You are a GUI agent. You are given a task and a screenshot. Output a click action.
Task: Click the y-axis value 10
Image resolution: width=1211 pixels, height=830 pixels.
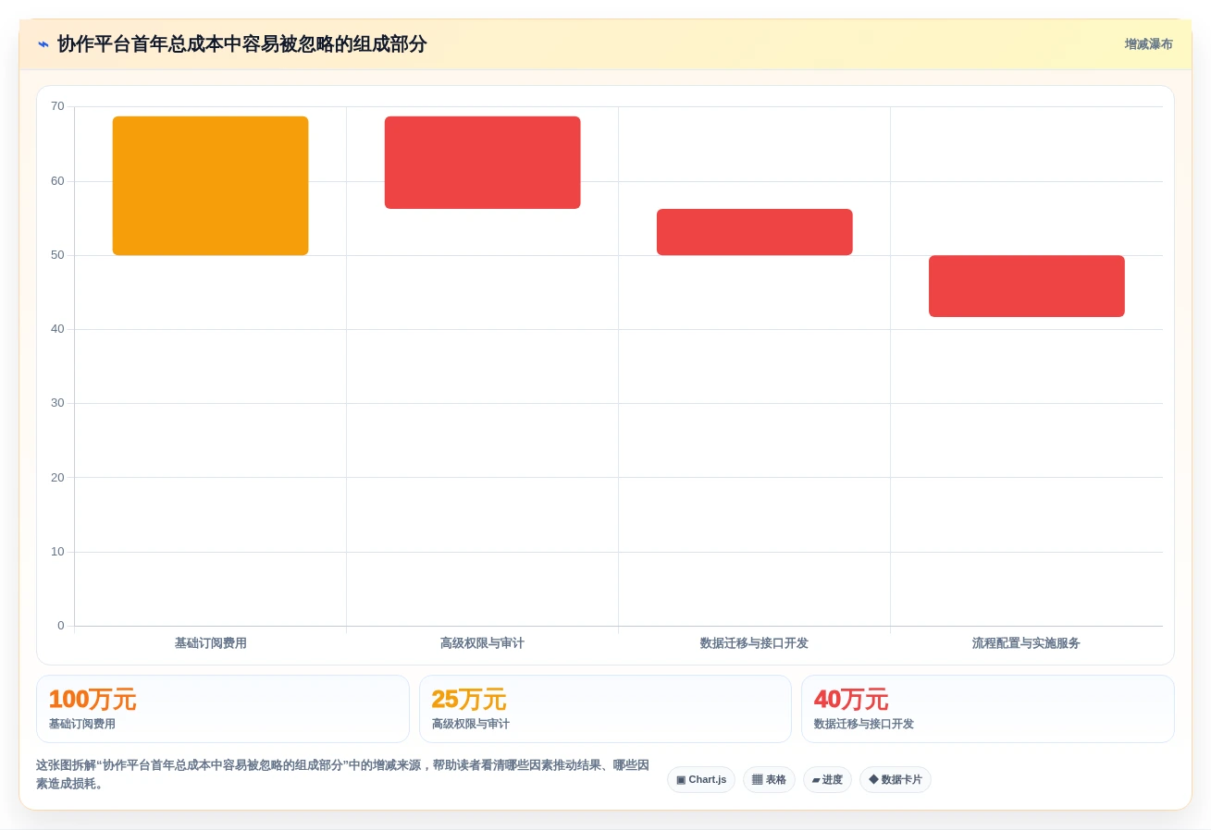[x=57, y=552]
